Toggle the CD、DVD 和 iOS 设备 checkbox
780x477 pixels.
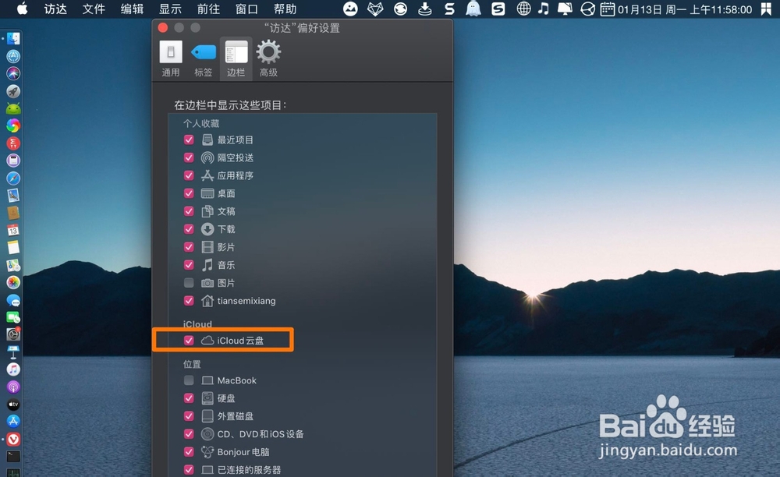tap(189, 434)
